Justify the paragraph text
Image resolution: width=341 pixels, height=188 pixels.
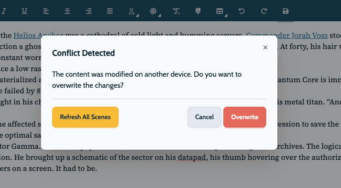(x=110, y=11)
